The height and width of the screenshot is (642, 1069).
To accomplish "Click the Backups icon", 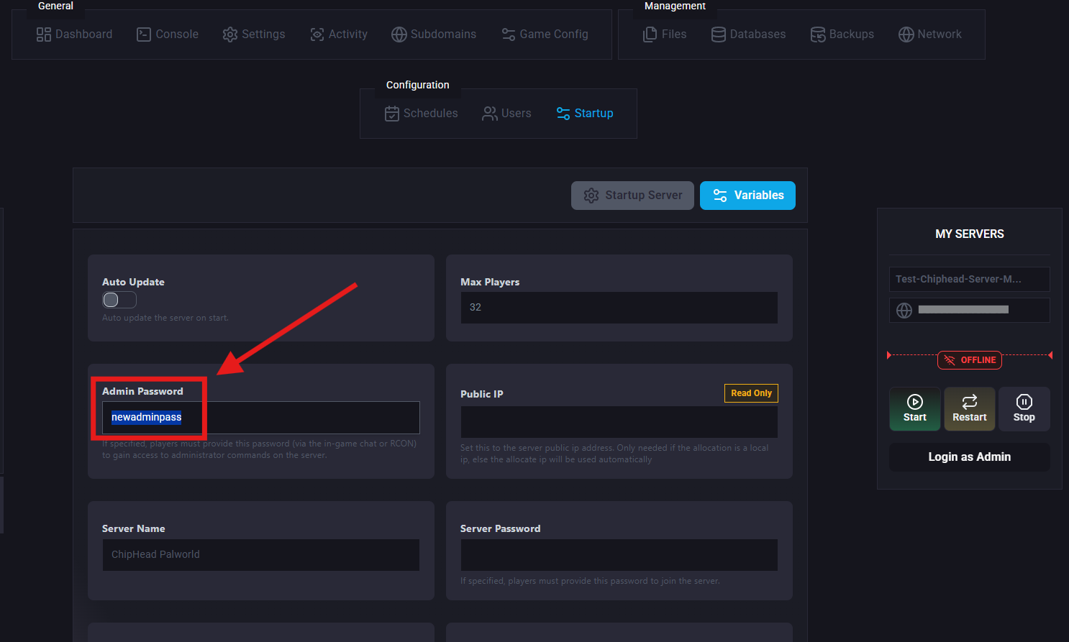I will tap(818, 35).
